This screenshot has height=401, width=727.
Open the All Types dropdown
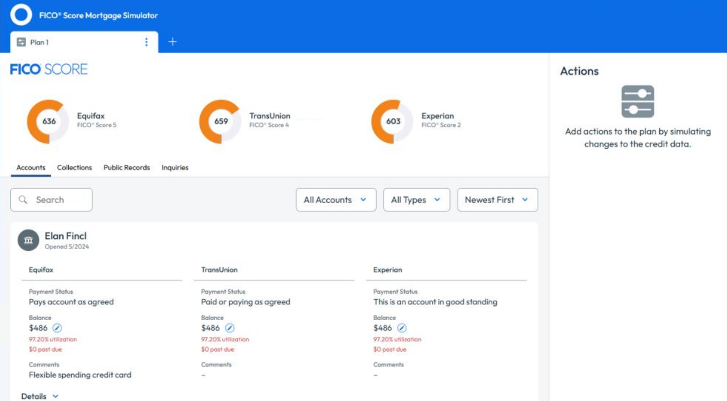click(417, 200)
